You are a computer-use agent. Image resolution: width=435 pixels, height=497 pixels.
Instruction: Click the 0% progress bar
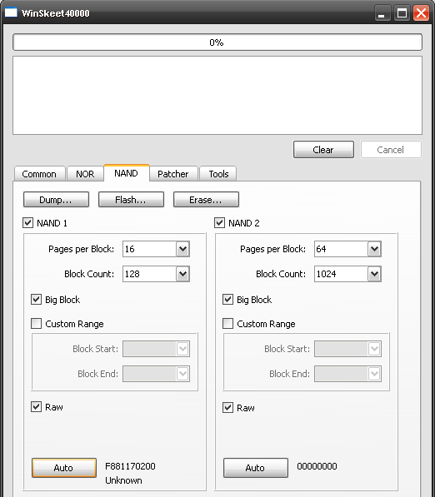(x=217, y=42)
